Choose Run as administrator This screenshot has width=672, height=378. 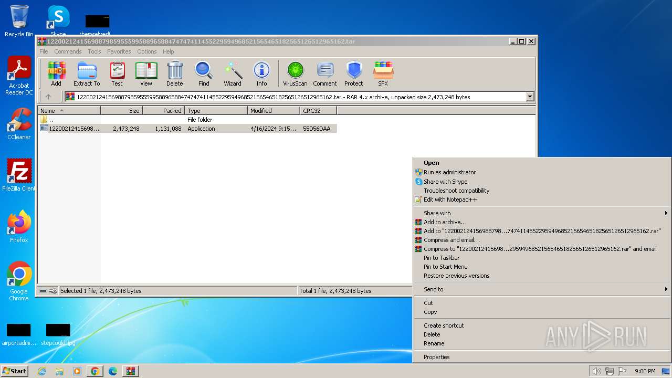542,172
